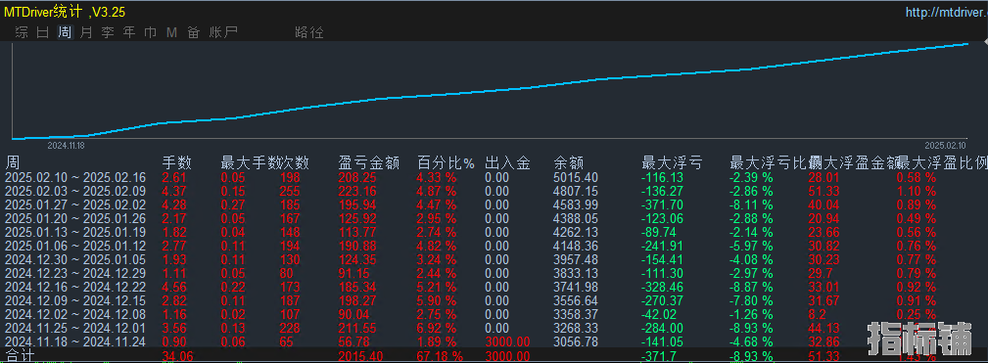Switch to the 账户 account tab
The image size is (988, 363).
pos(223,32)
